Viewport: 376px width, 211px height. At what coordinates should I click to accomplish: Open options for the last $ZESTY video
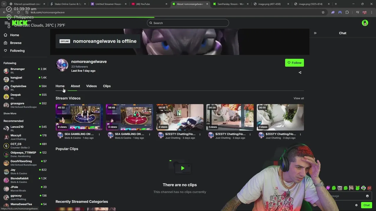[300, 135]
